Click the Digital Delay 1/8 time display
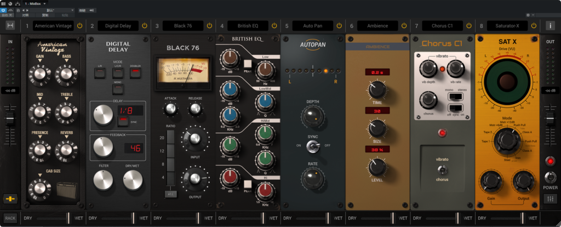Screen dimensions: 561x227 [x=130, y=110]
